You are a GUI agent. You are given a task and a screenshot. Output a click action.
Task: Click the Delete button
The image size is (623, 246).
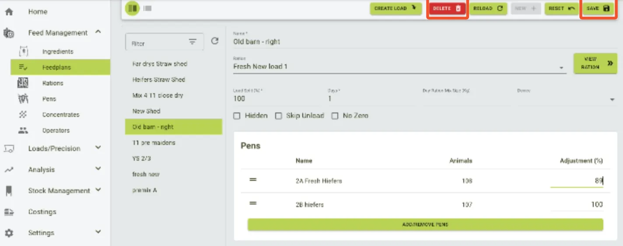[x=447, y=8]
